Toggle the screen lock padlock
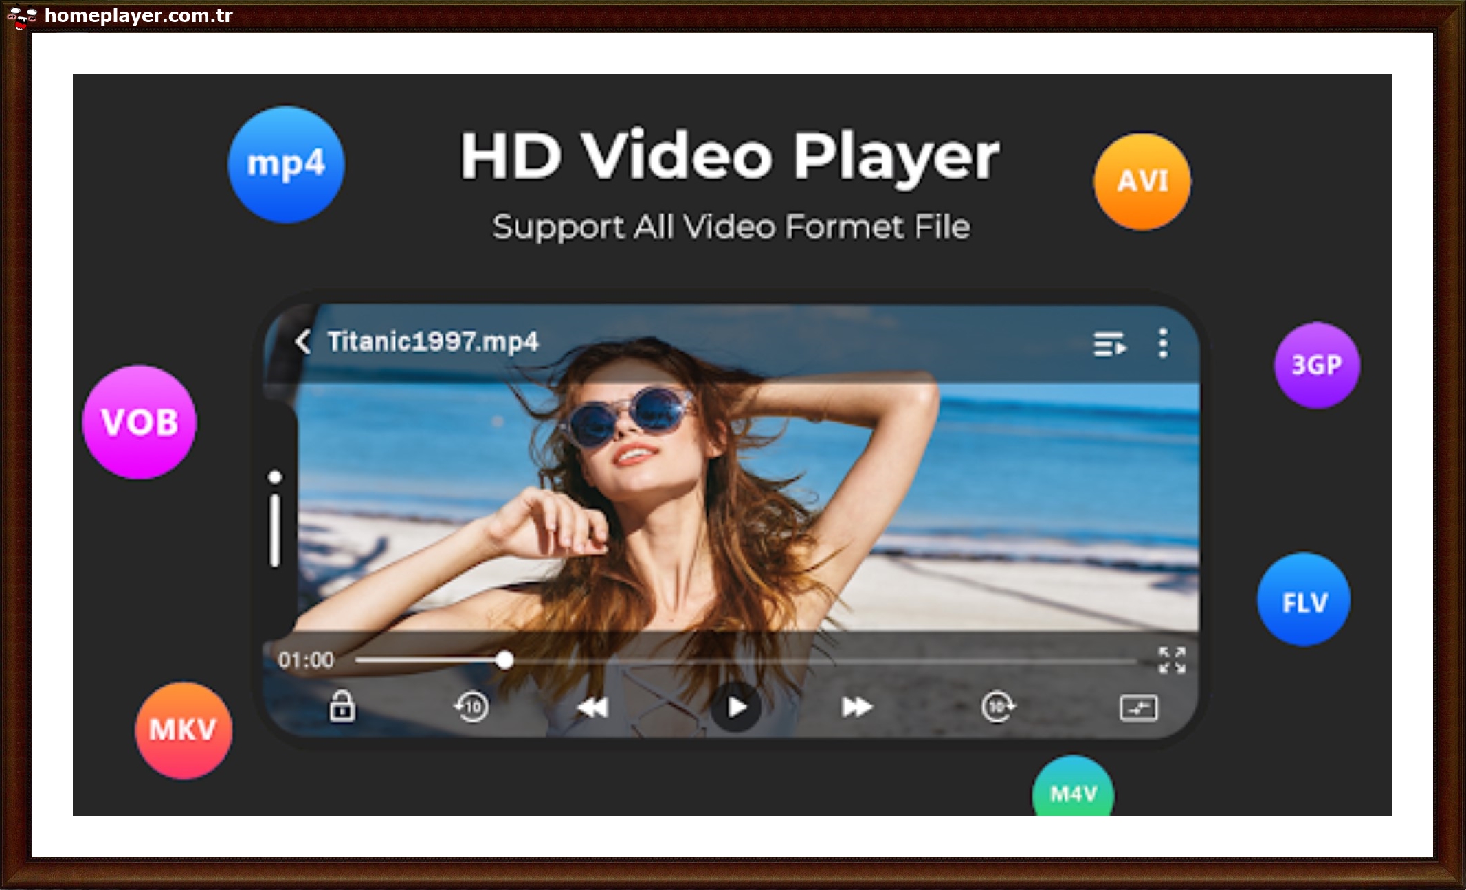 (342, 705)
